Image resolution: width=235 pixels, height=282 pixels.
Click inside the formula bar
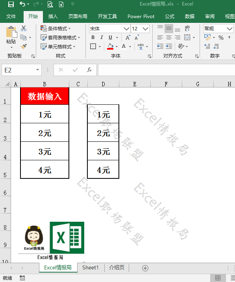(x=167, y=70)
